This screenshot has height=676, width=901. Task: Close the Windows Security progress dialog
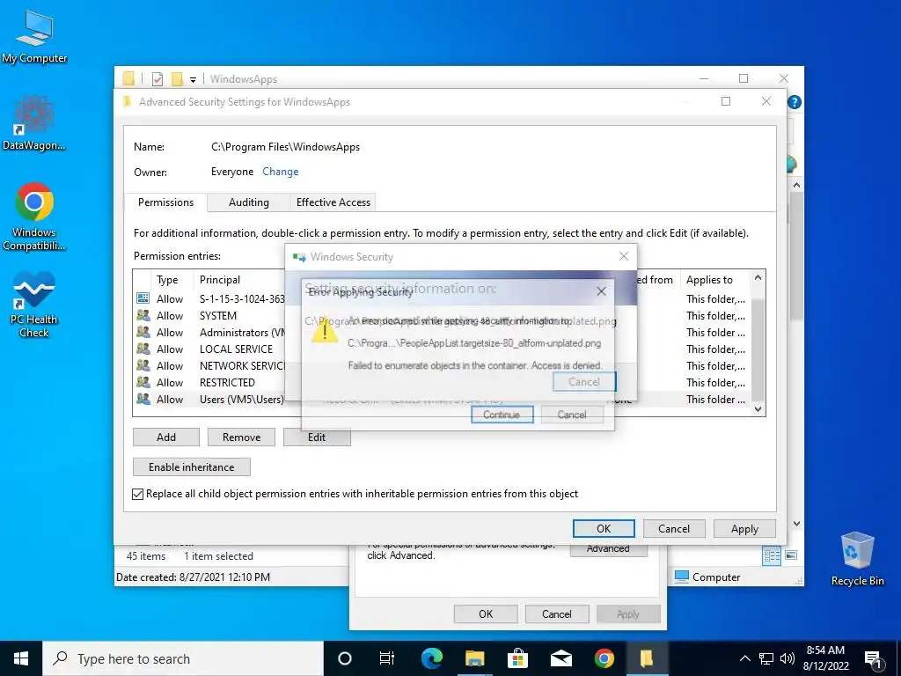[x=624, y=256]
